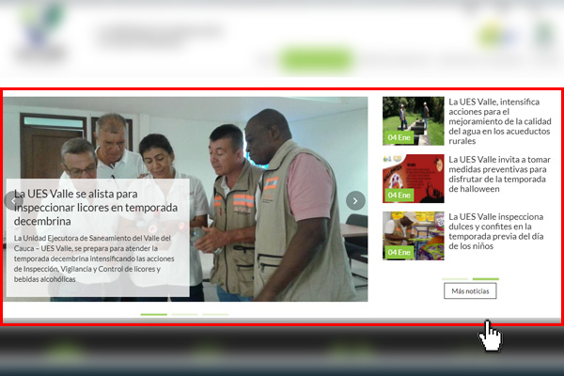564x376 pixels.
Task: Select the aqueduct news thumbnail
Action: click(x=414, y=121)
